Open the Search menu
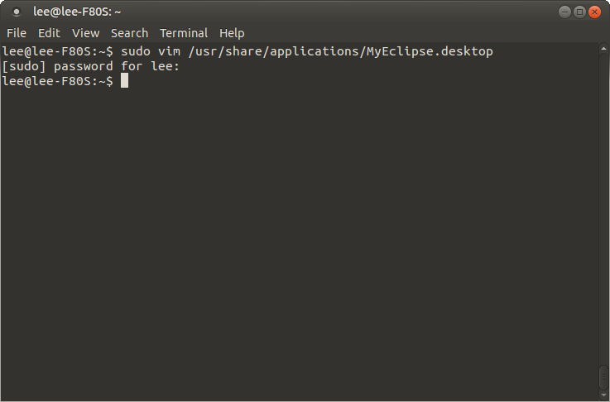The image size is (610, 402). [x=130, y=33]
